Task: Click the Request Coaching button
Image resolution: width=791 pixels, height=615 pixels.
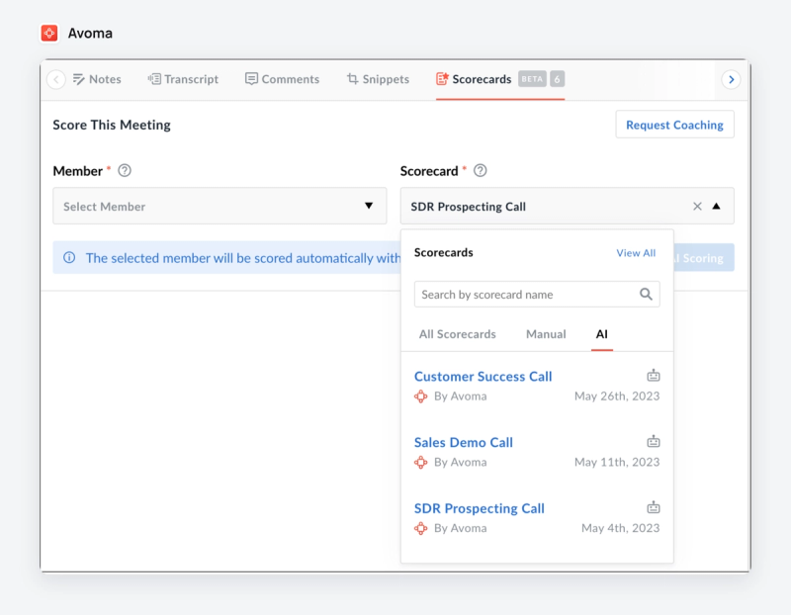Action: point(674,125)
